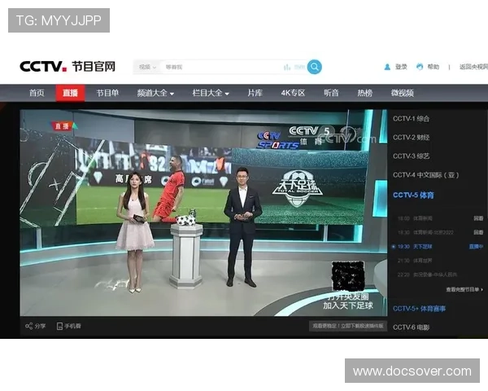Open the 热榜 hot list tab

coord(364,93)
